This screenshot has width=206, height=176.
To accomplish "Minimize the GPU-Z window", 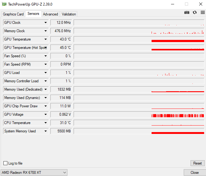I will click(x=173, y=4).
